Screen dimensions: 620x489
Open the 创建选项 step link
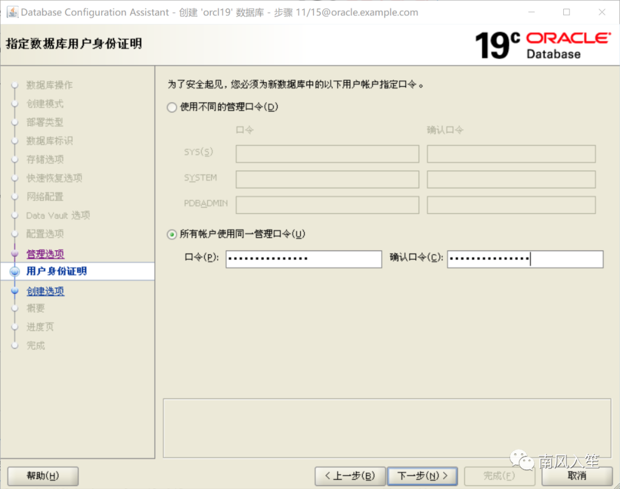tap(45, 291)
